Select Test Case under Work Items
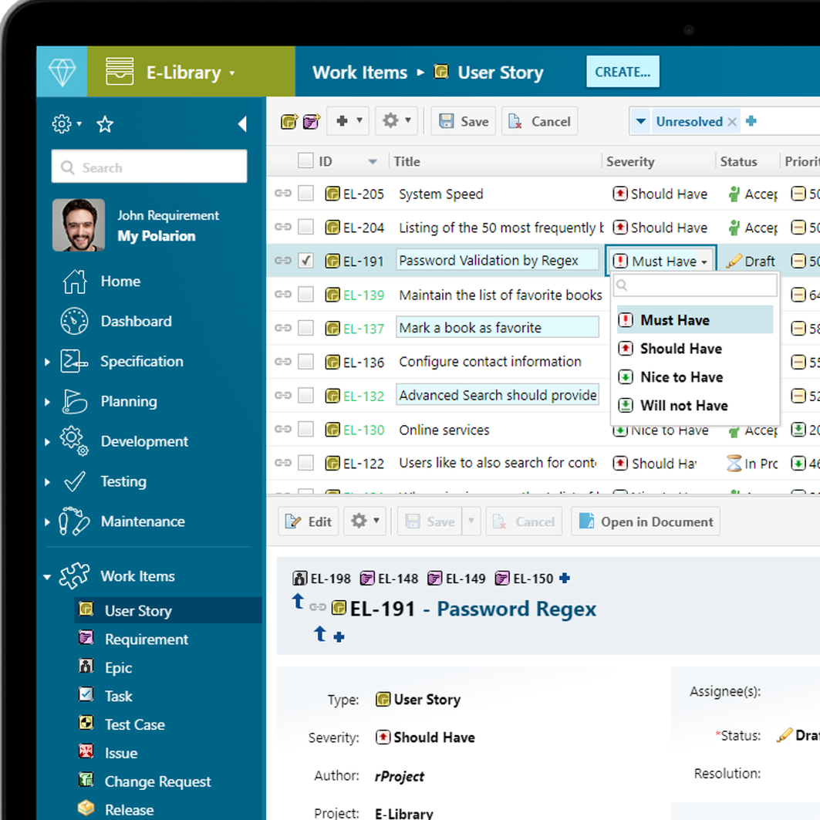820x820 pixels. point(134,725)
